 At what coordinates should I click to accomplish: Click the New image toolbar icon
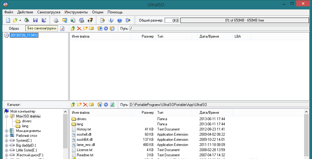tap(8, 20)
